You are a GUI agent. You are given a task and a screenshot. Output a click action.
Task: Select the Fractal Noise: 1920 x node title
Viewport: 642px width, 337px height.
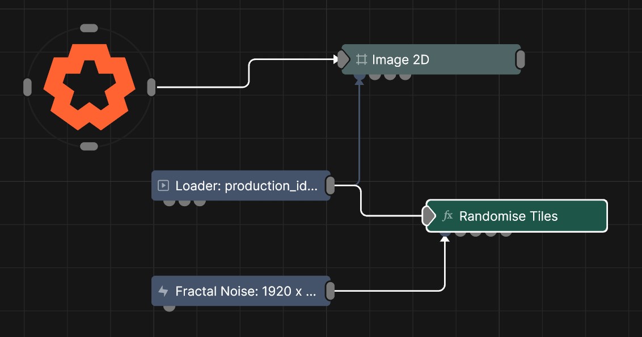246,291
